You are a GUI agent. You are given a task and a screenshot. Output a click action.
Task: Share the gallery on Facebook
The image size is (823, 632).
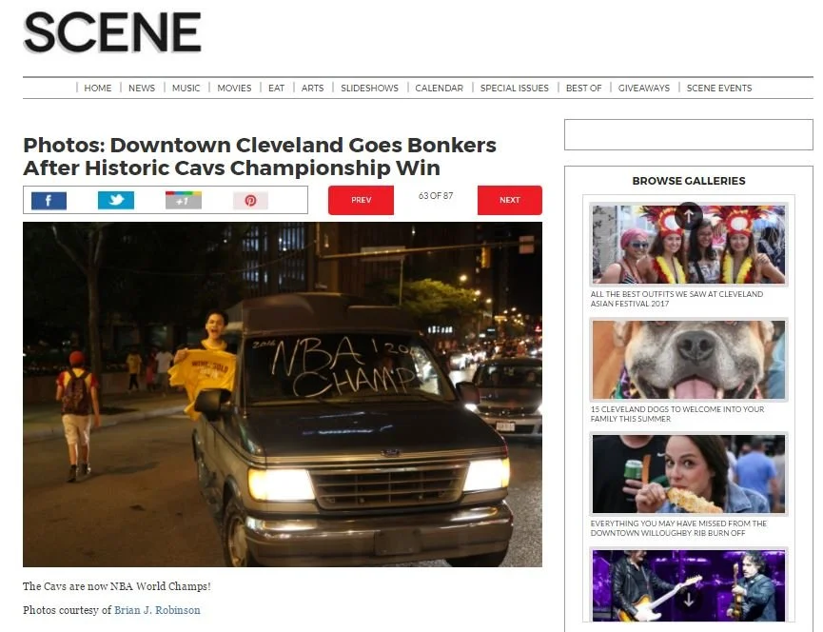click(49, 201)
